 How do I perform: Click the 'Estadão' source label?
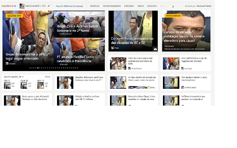point(12,64)
